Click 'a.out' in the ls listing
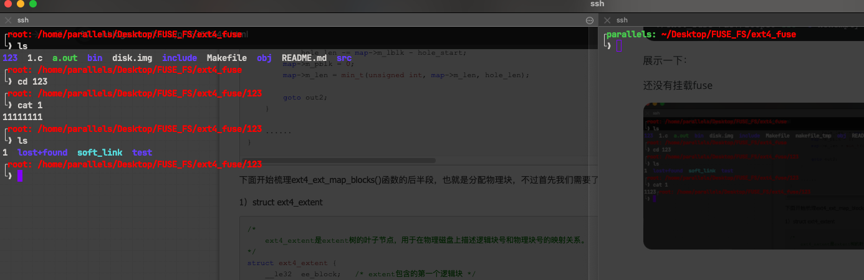 click(65, 58)
